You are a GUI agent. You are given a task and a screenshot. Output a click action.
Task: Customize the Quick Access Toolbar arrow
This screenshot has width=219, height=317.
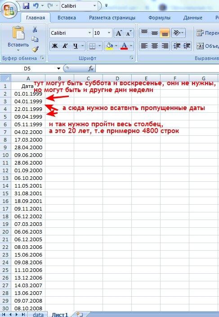pos(106,6)
